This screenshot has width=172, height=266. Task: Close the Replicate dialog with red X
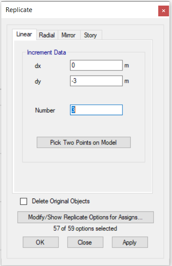pos(163,11)
